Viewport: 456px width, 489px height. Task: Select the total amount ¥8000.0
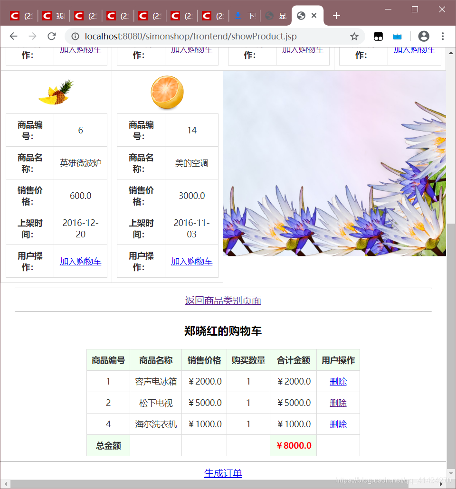294,446
